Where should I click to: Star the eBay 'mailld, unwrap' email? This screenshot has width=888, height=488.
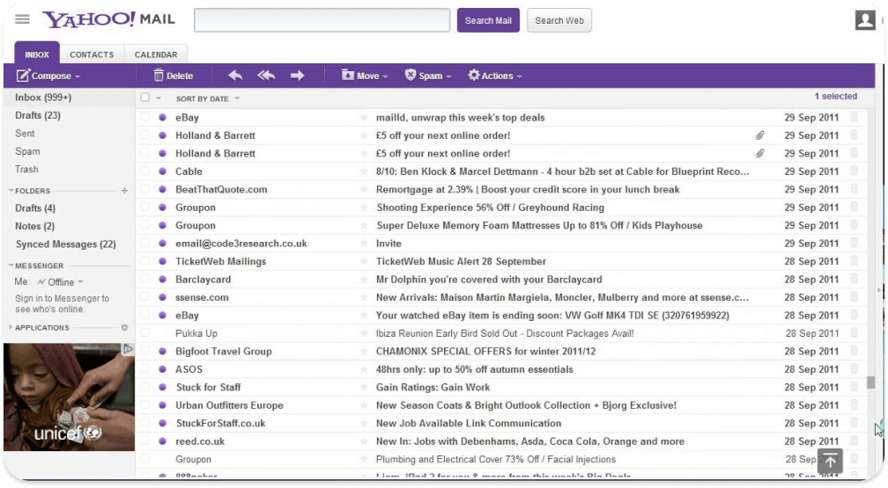(x=364, y=118)
